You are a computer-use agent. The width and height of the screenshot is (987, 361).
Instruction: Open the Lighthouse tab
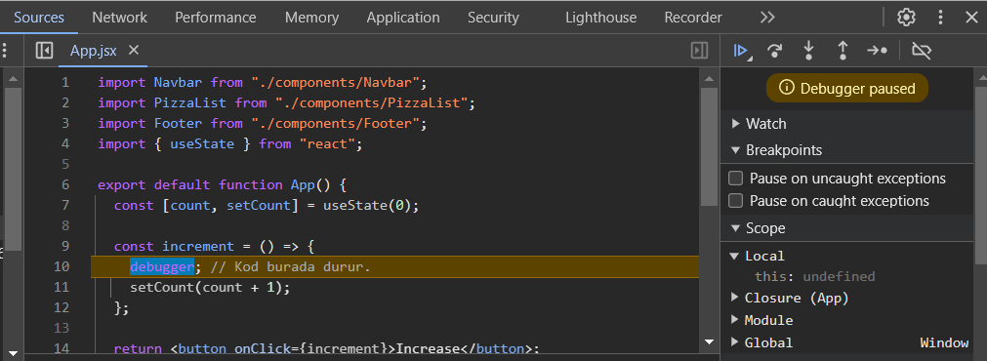(600, 18)
